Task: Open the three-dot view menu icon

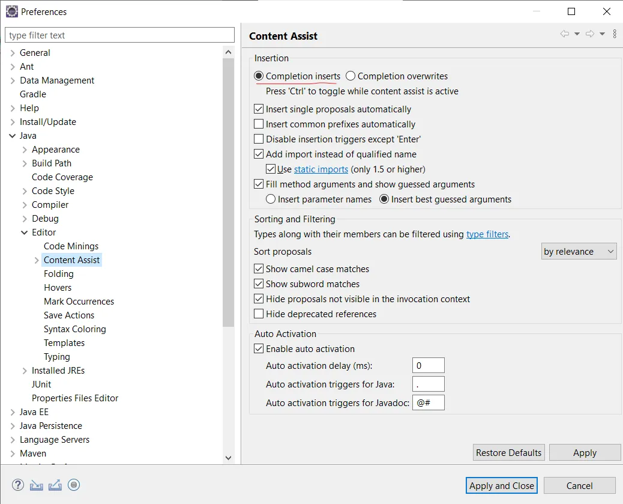Action: point(615,34)
